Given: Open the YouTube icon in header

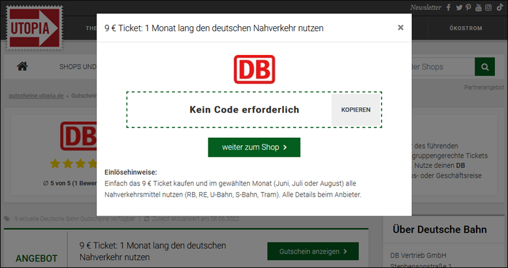Looking at the screenshot, I should 478,7.
